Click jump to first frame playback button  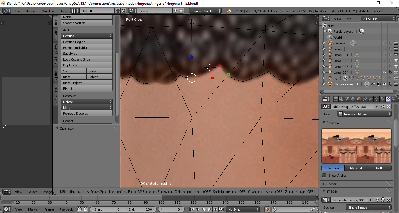pos(193,209)
